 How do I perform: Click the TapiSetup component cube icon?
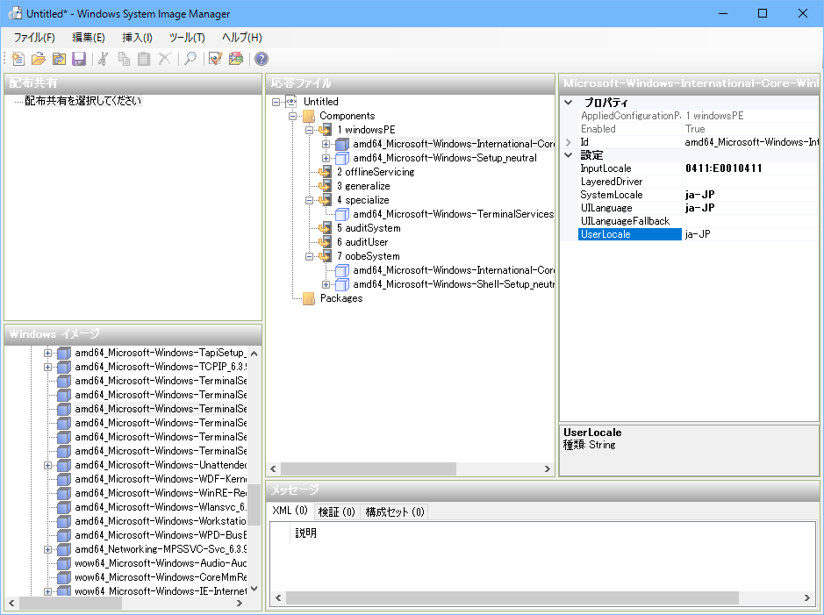tap(63, 353)
